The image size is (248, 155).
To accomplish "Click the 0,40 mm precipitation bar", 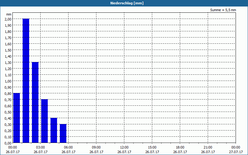I will coord(54,130).
